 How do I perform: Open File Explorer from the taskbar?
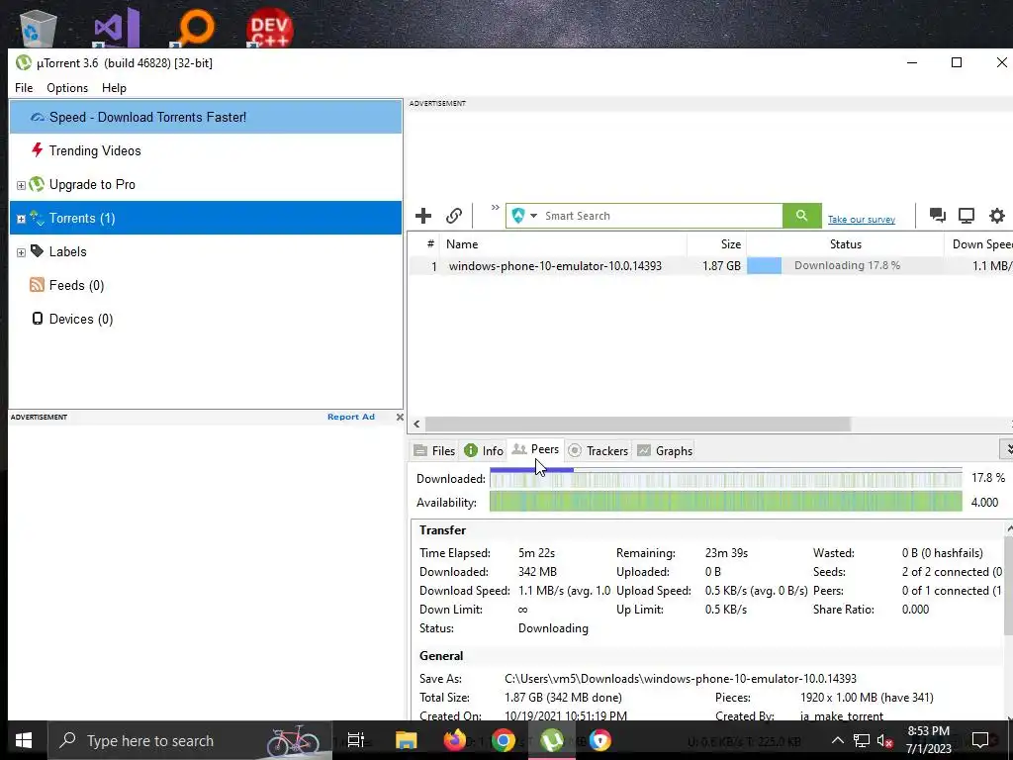click(x=406, y=740)
